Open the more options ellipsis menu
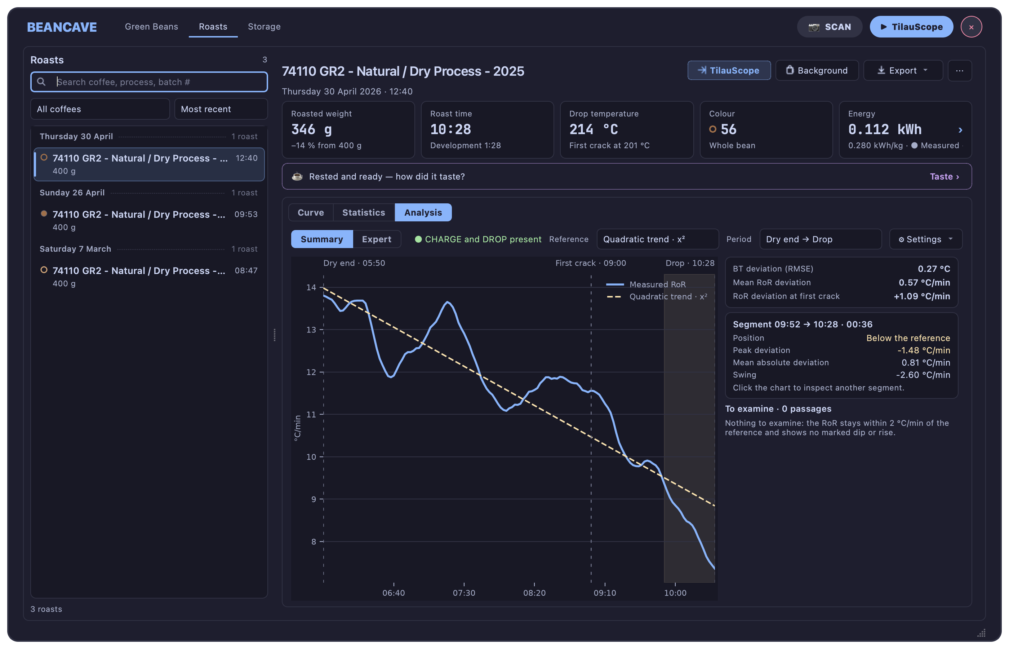This screenshot has height=649, width=1009. [959, 70]
